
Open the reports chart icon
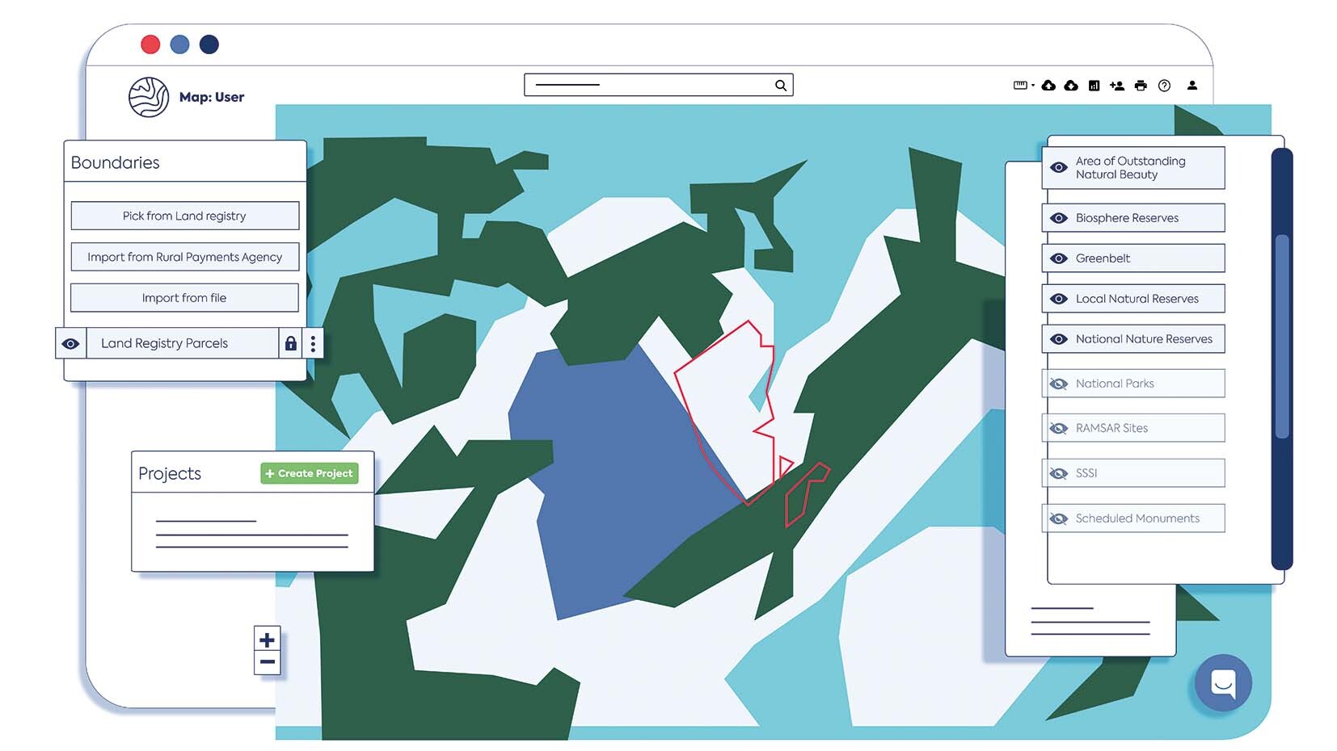point(1093,85)
